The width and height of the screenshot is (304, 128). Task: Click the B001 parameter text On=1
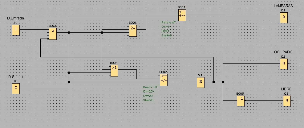166,27
